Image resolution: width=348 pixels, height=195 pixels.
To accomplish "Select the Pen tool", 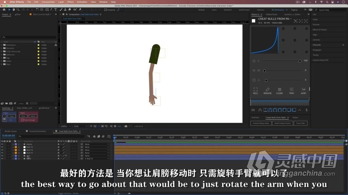I will click(x=51, y=10).
